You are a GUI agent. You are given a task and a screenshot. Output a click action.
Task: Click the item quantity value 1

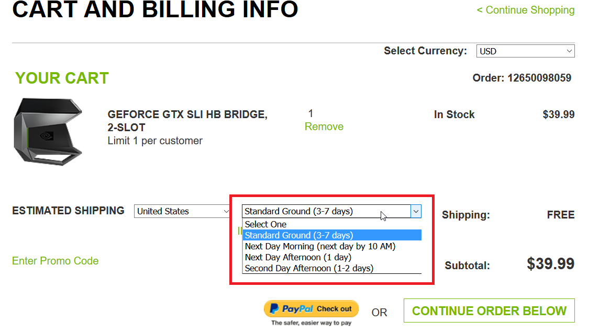pos(310,113)
